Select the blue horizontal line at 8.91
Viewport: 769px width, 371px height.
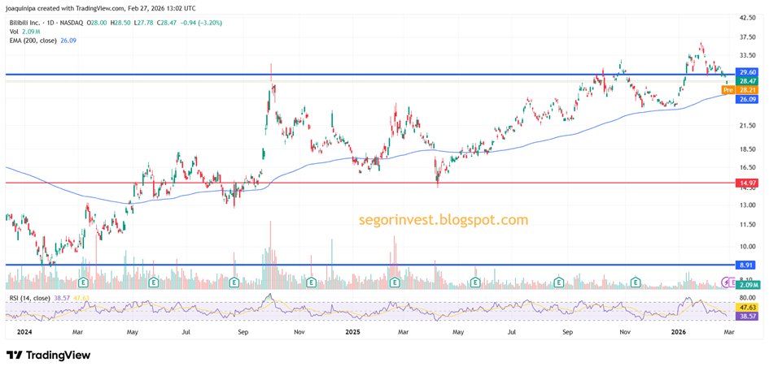click(x=370, y=265)
